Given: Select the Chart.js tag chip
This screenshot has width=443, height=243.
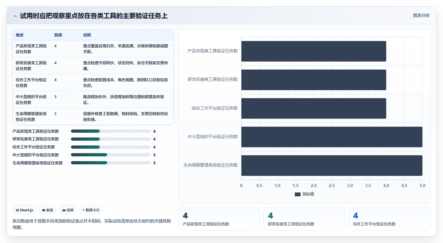Looking at the screenshot, I should pos(24,210).
